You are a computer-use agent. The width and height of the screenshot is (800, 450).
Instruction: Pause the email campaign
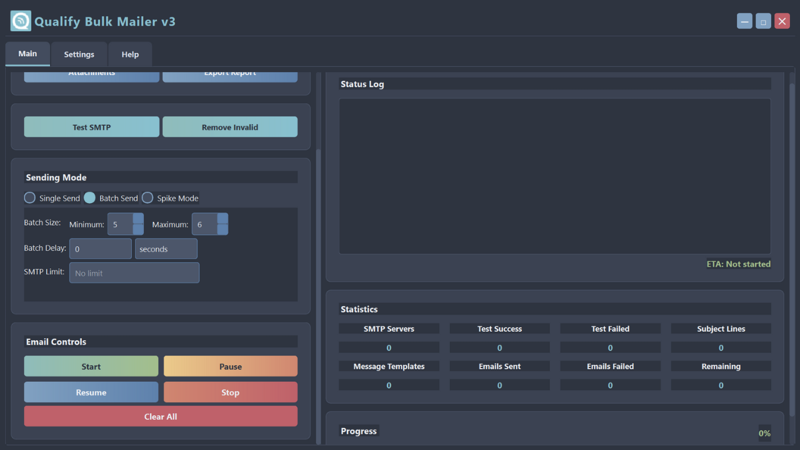(x=231, y=366)
